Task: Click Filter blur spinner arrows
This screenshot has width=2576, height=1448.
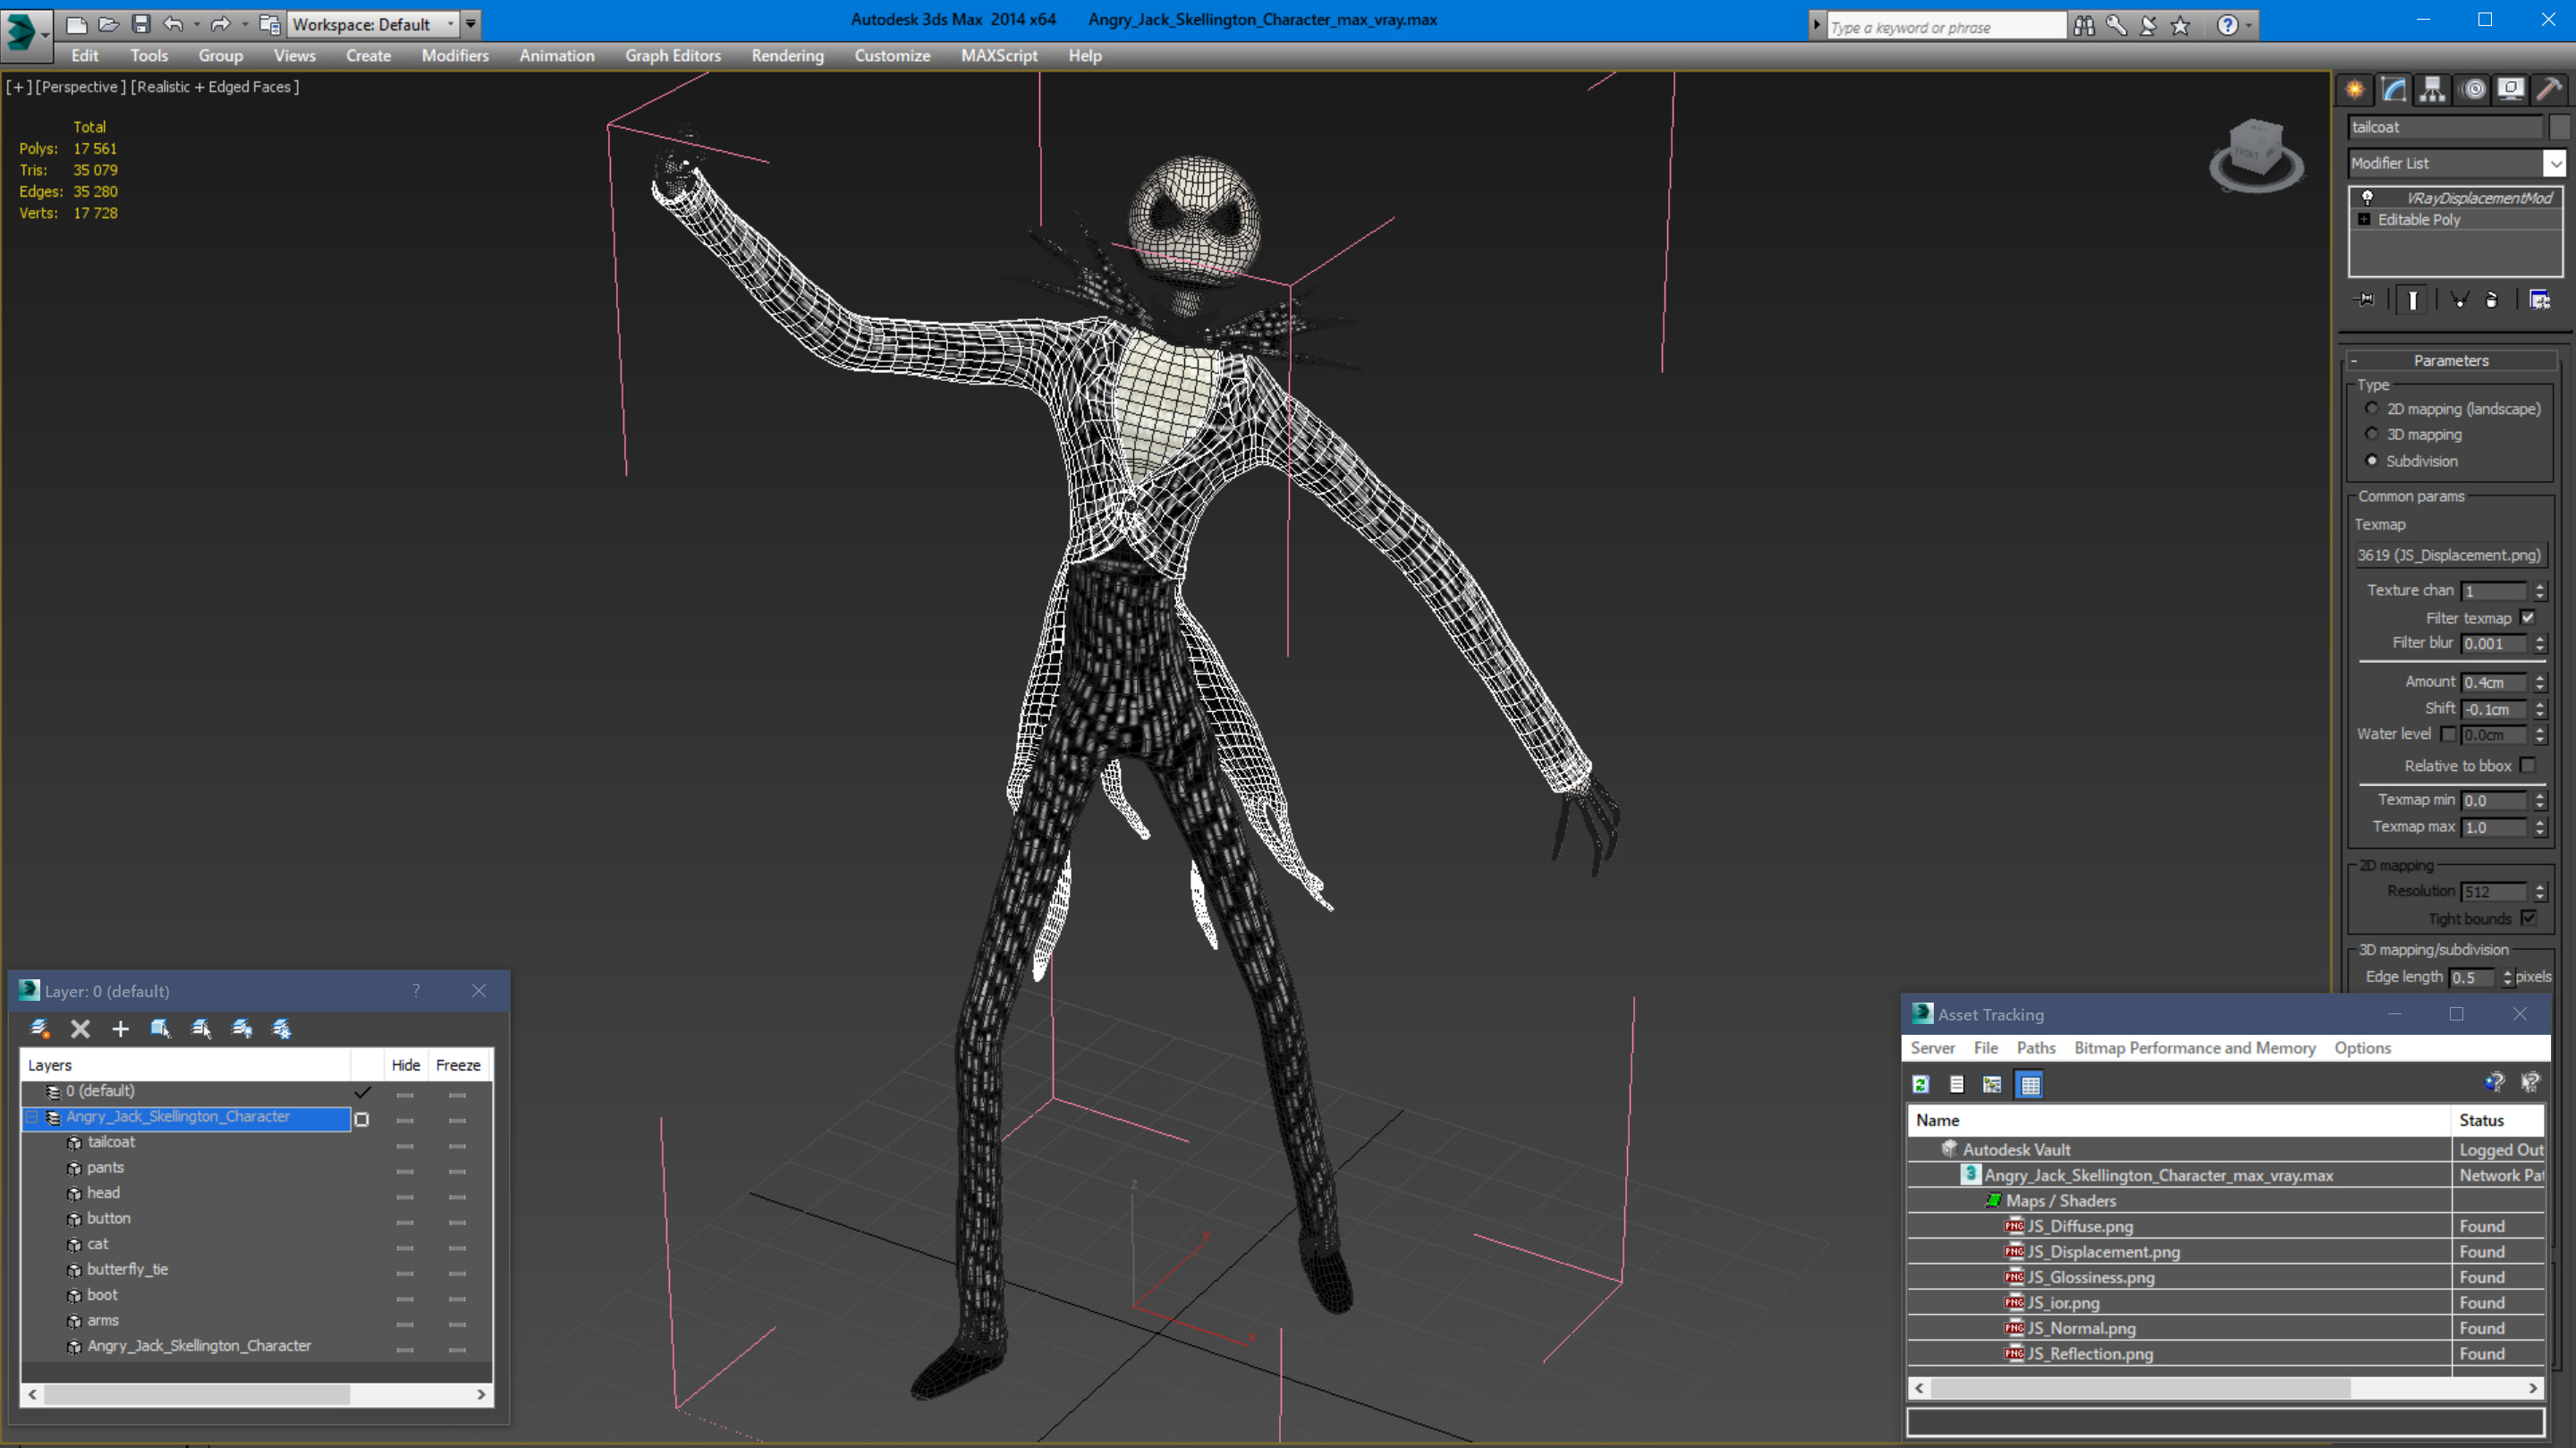Action: click(2540, 644)
